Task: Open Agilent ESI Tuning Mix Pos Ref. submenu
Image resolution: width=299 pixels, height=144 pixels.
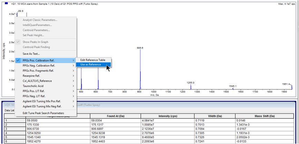Action: [x=46, y=102]
